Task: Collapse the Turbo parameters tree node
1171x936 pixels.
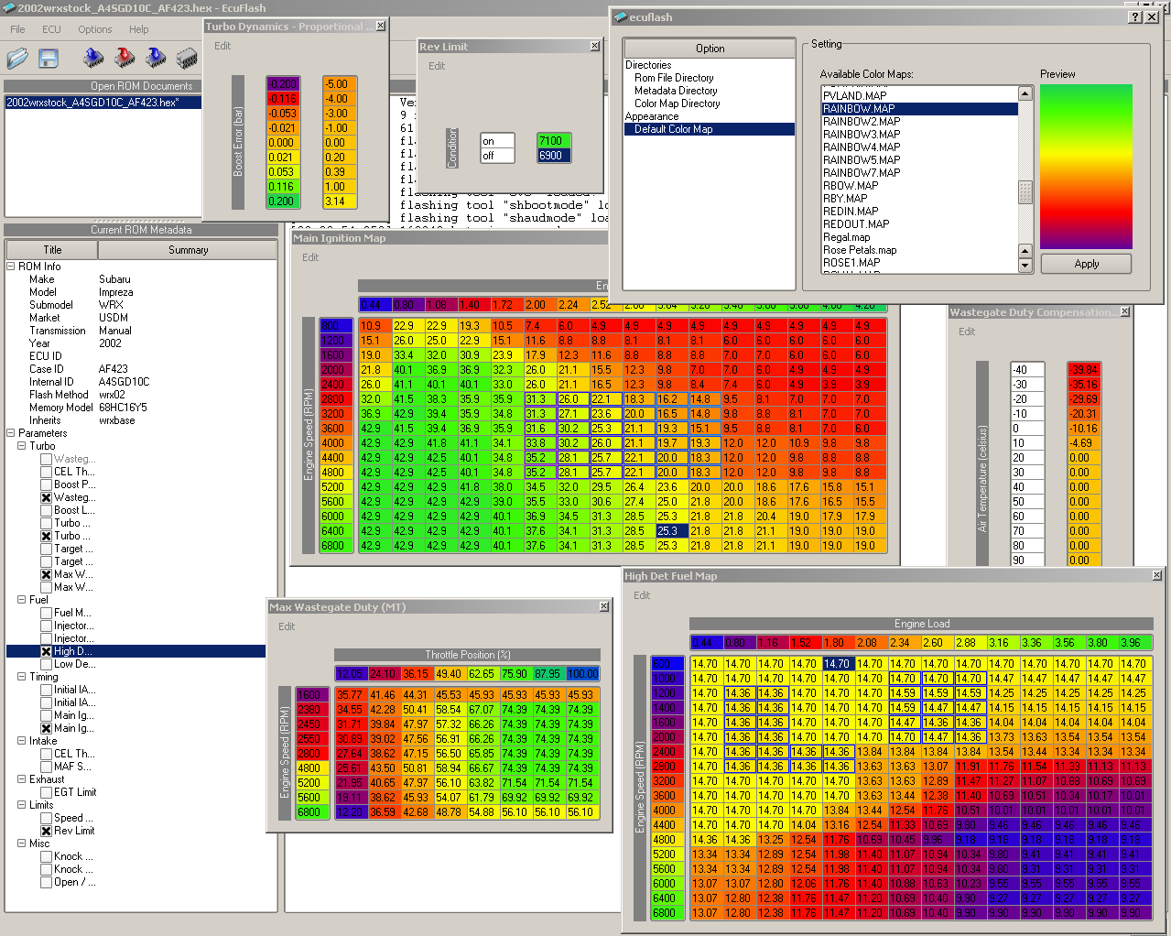Action: tap(22, 446)
